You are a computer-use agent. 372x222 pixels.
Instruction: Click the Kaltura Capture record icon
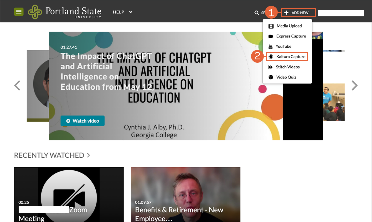(x=271, y=57)
